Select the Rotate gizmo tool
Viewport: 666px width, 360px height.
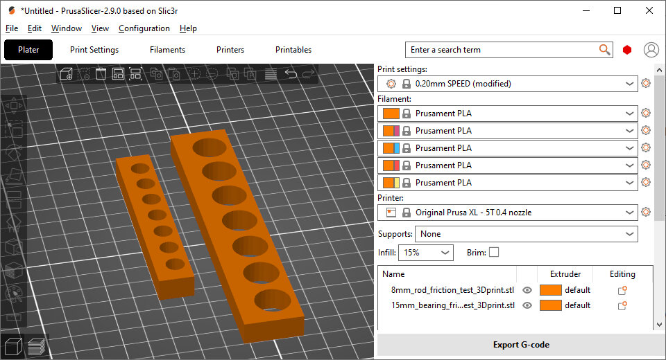tap(14, 152)
